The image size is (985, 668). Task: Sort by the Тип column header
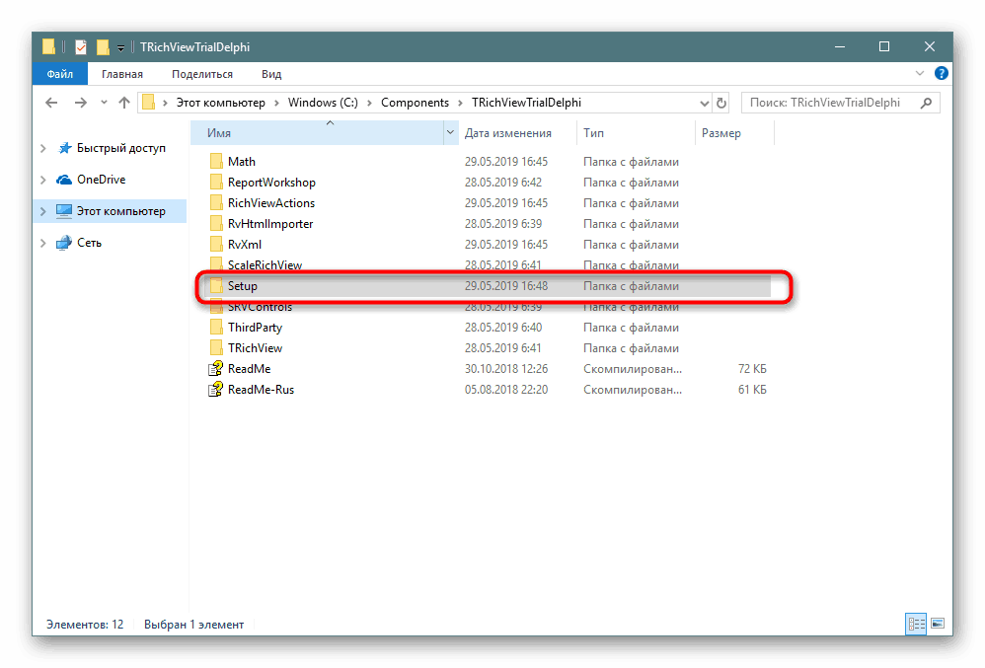(593, 133)
